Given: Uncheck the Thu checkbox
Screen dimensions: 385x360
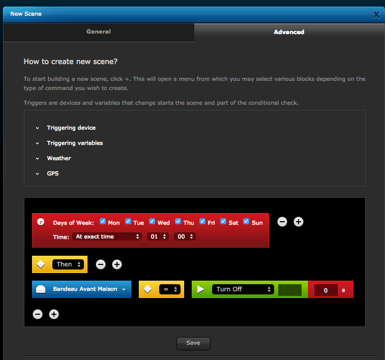Looking at the screenshot, I should [178, 221].
